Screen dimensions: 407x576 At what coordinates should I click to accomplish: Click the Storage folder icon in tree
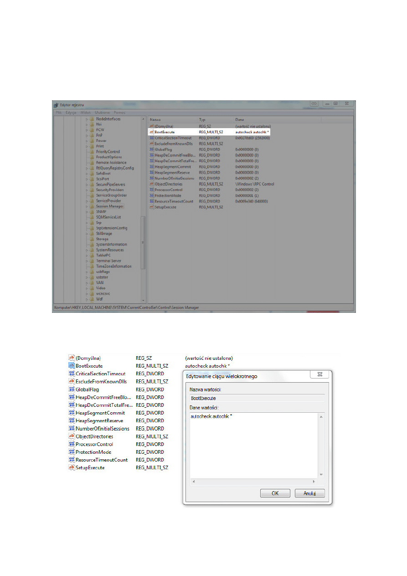click(x=92, y=239)
